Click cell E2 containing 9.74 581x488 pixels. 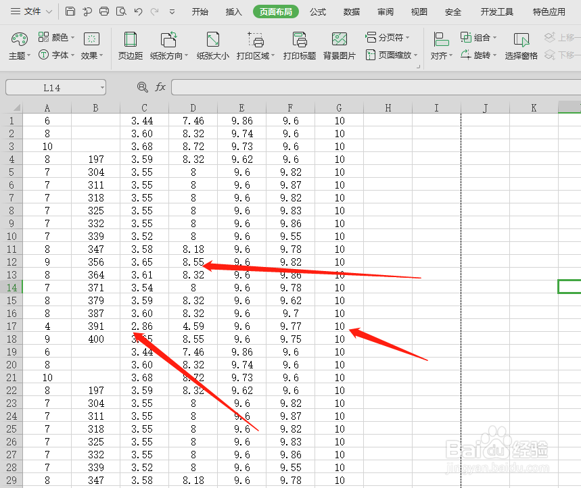(x=241, y=134)
